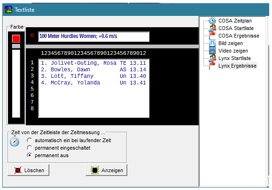Click the 100 Meter Hurdles Women title field
This screenshot has width=272, height=190.
click(93, 37)
